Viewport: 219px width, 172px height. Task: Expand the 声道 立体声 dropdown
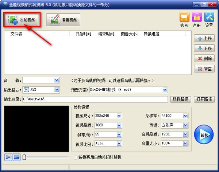[x=185, y=125]
